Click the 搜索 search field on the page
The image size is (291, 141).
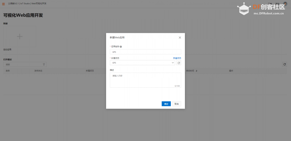coord(25,64)
